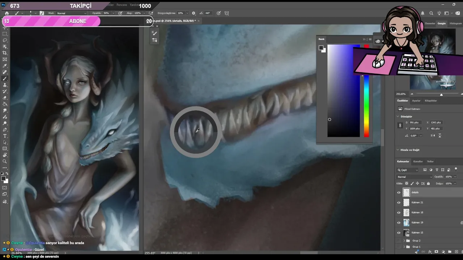This screenshot has height=260, width=463.
Task: Hide the details layer
Action: click(x=399, y=192)
